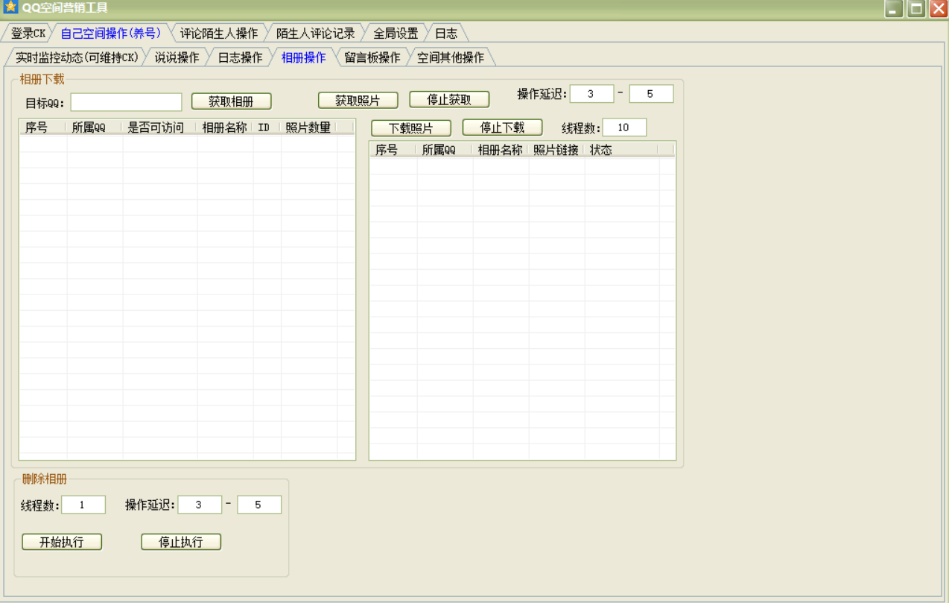Click the 照片数量 column header
This screenshot has width=949, height=603.
[308, 127]
